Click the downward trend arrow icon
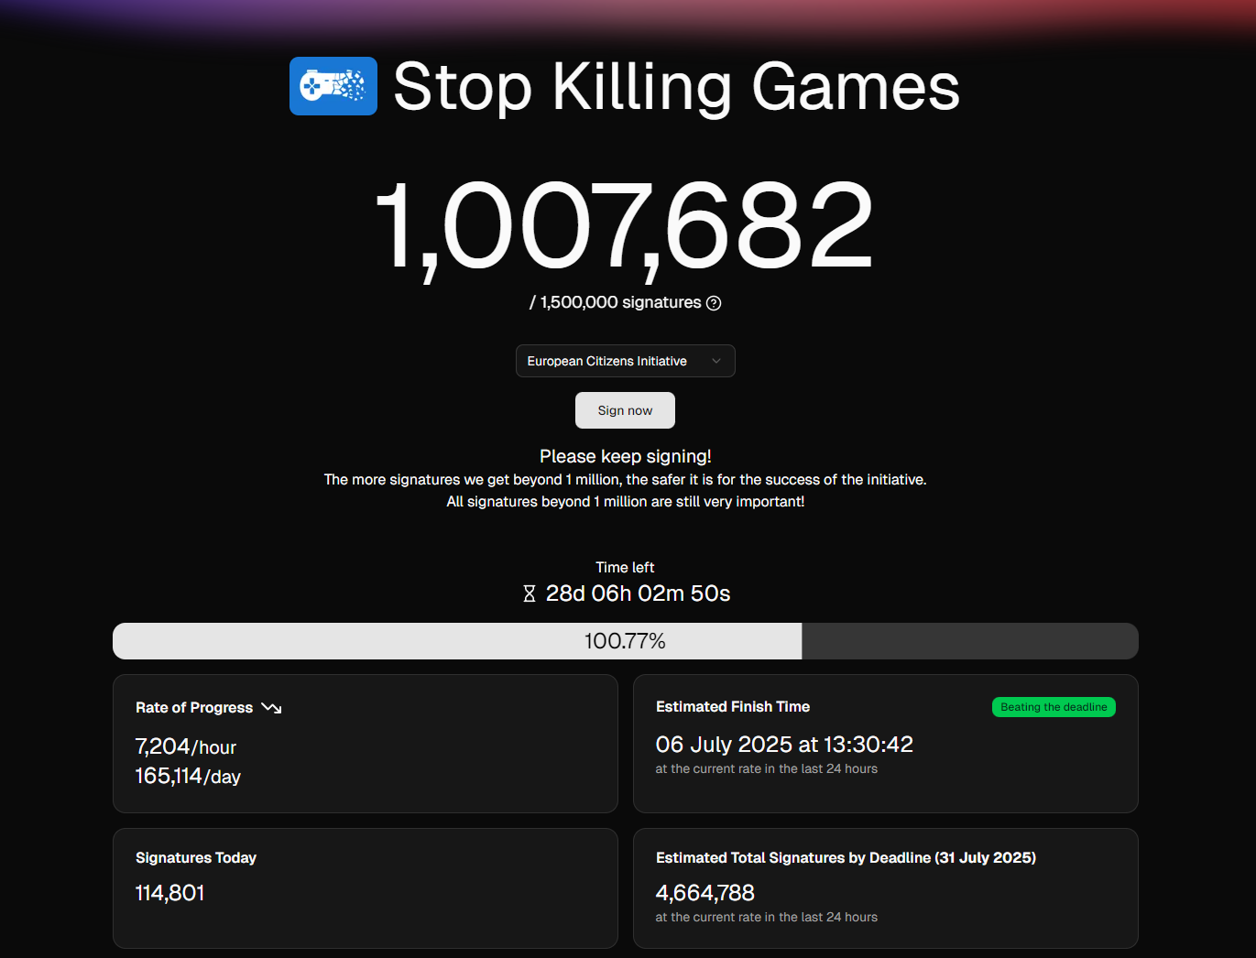1256x958 pixels. click(271, 707)
